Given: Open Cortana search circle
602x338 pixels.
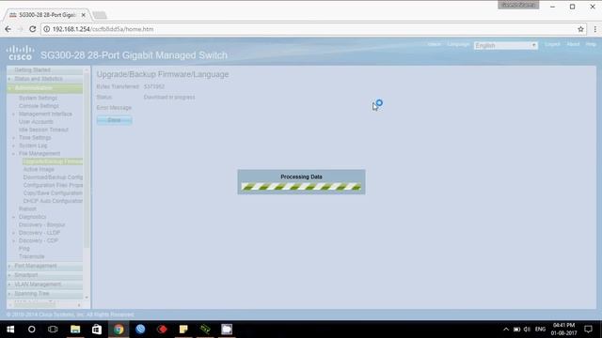Looking at the screenshot, I should coord(31,330).
